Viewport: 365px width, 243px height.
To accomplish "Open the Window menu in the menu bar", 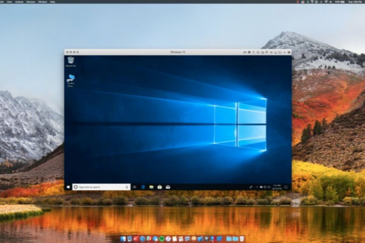I will coord(43,2).
